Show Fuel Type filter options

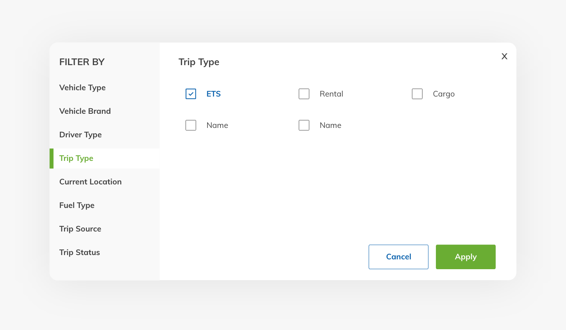77,205
